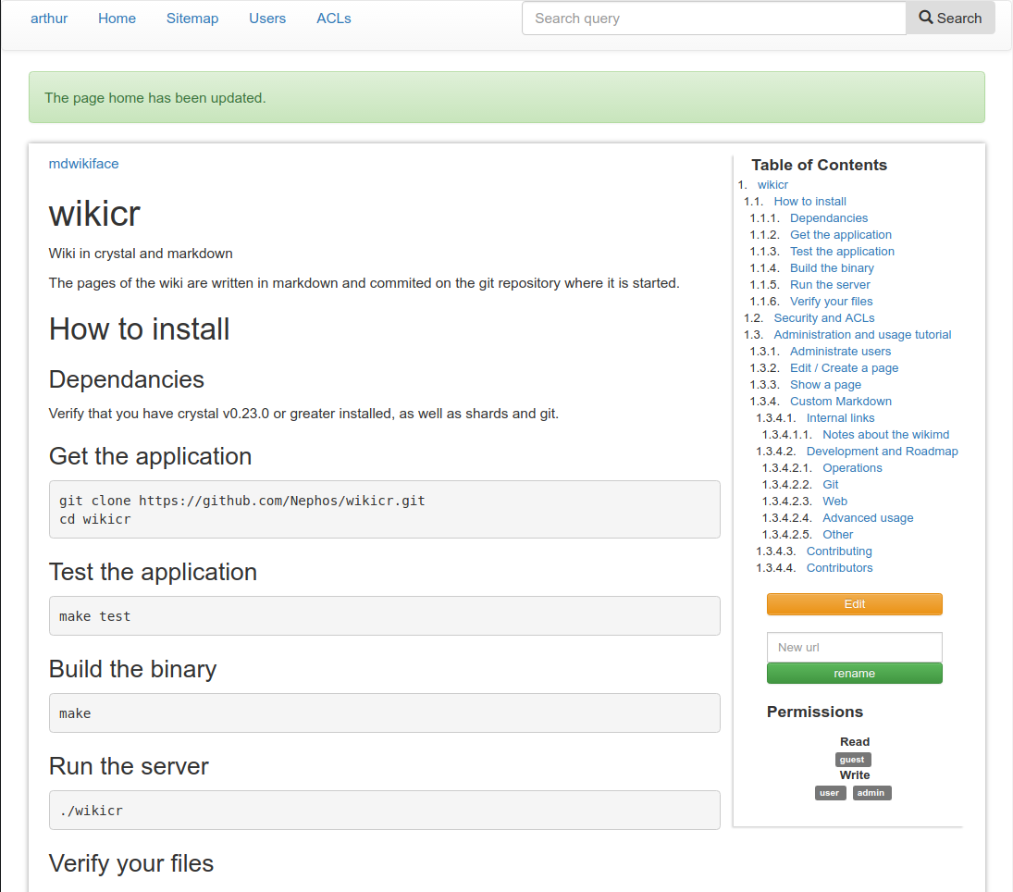Open Get the application contents link
Image resolution: width=1013 pixels, height=892 pixels.
(841, 235)
